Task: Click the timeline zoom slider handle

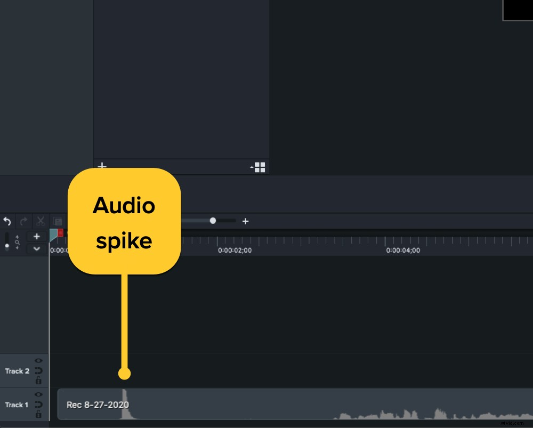Action: (x=213, y=220)
